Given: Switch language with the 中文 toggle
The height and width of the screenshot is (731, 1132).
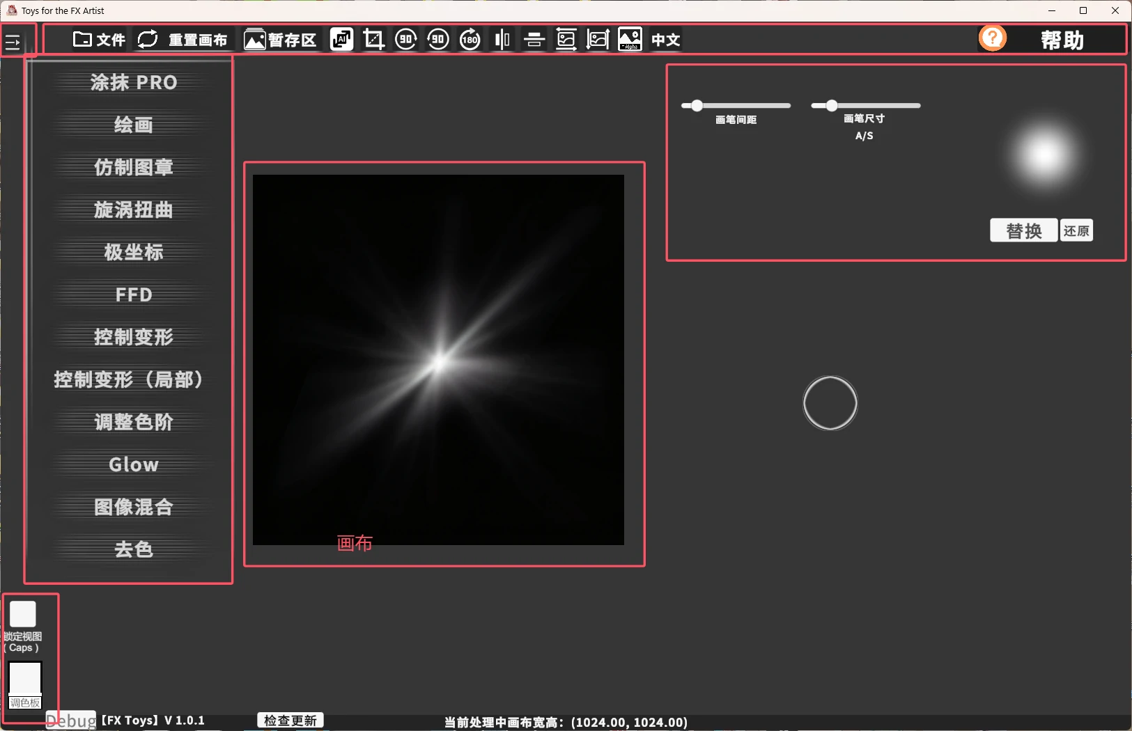Looking at the screenshot, I should [x=665, y=40].
